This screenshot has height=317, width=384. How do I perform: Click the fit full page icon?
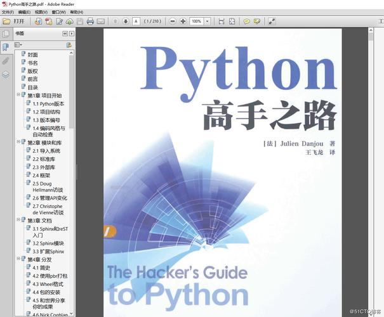click(232, 22)
